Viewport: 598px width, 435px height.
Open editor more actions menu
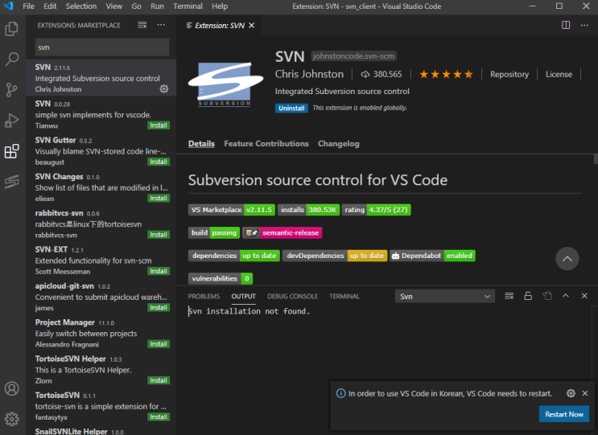click(x=584, y=25)
